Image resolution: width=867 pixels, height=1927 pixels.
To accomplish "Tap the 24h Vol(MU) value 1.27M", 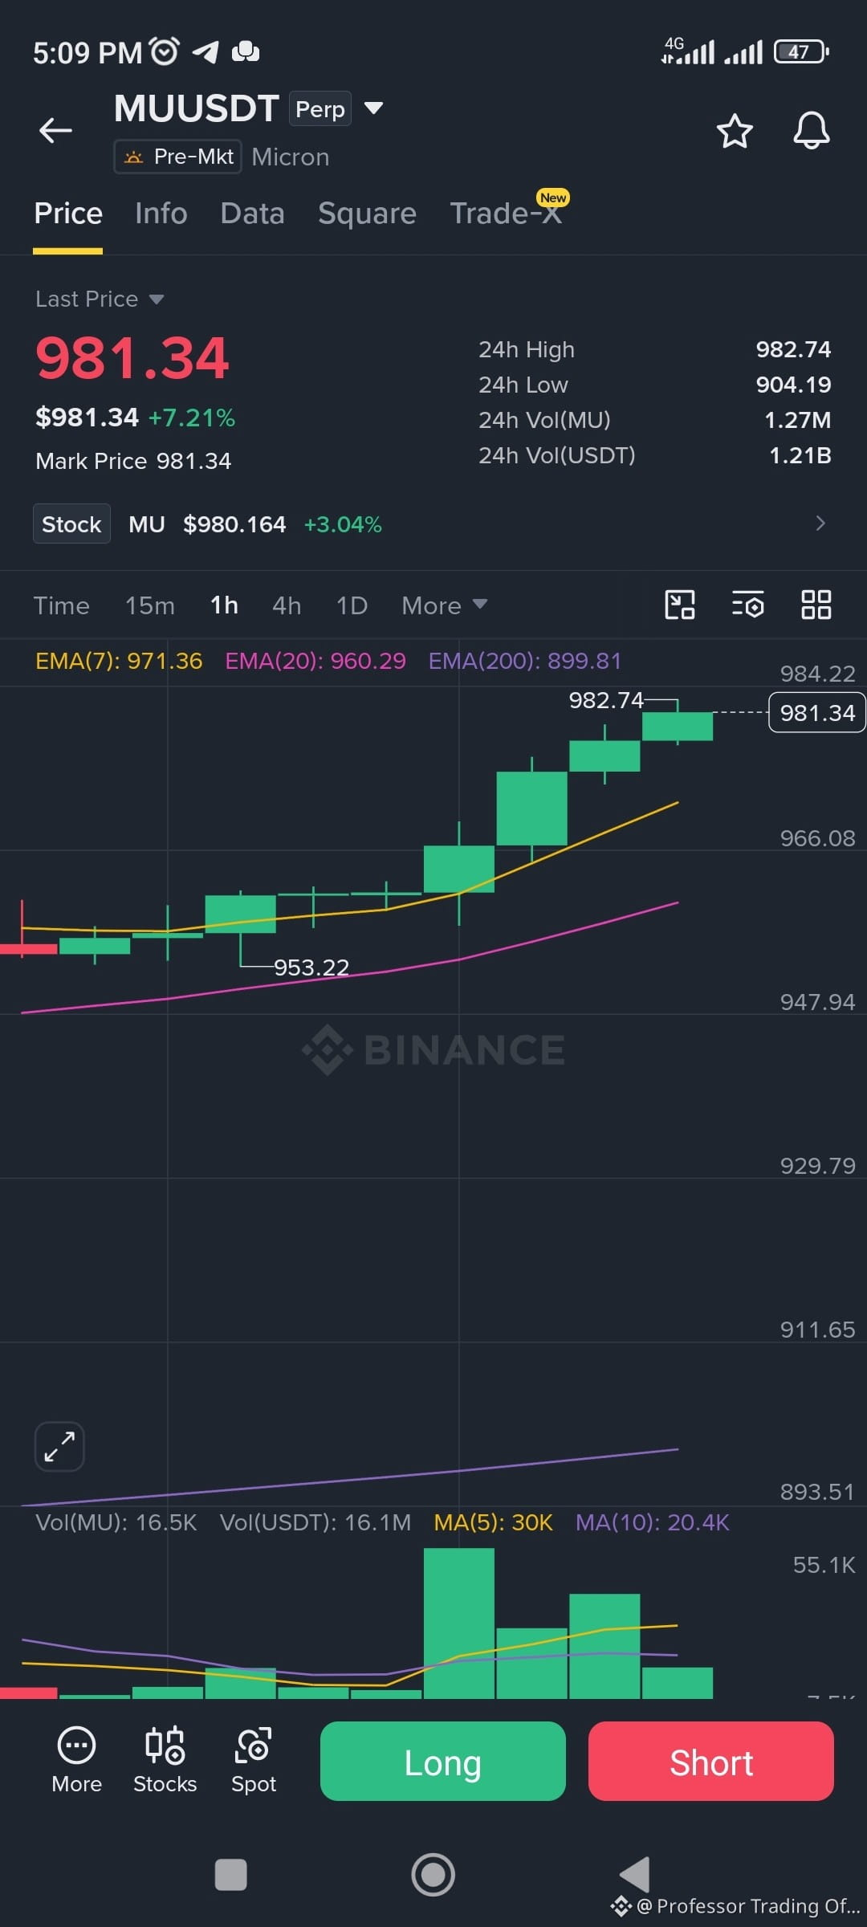I will [x=797, y=420].
